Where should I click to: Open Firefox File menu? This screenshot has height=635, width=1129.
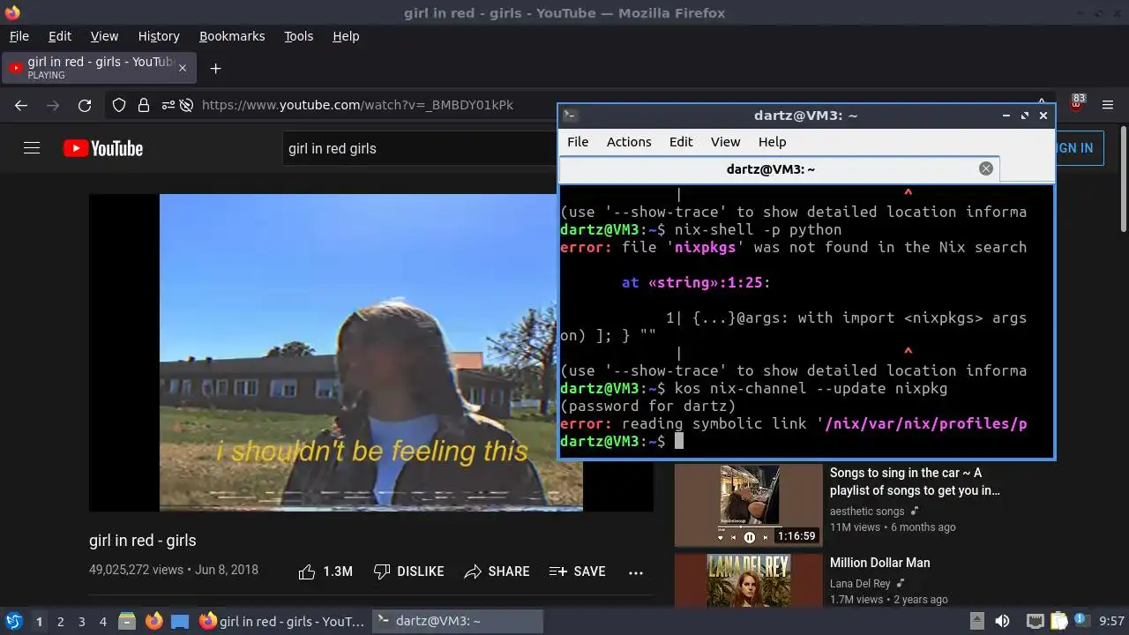coord(19,36)
